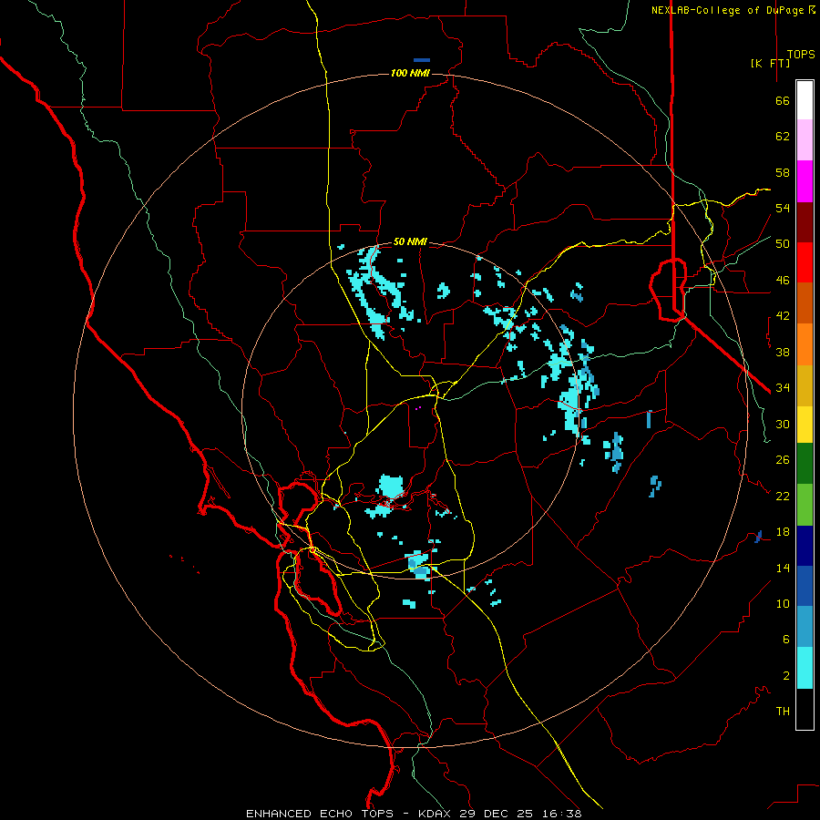Select the 22 legend value

(x=783, y=496)
